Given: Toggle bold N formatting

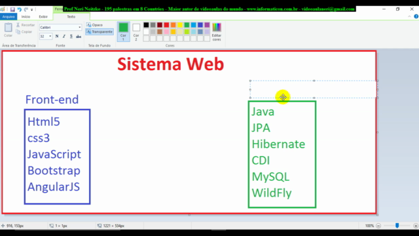Looking at the screenshot, I should (57, 36).
